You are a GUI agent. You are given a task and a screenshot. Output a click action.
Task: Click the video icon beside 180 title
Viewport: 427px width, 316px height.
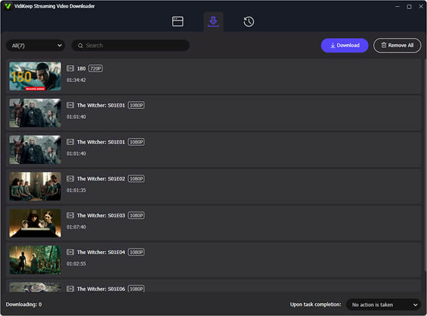pos(70,68)
